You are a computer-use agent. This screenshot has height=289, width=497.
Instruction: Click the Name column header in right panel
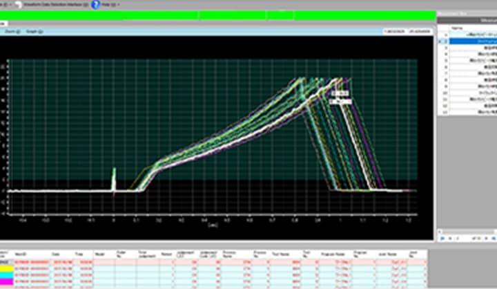coord(456,28)
